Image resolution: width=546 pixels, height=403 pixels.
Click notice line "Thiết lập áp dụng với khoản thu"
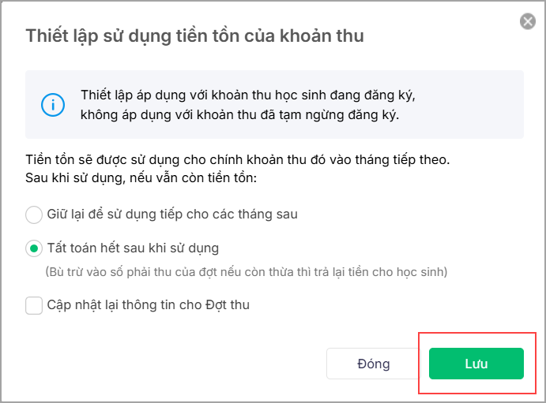(x=247, y=95)
